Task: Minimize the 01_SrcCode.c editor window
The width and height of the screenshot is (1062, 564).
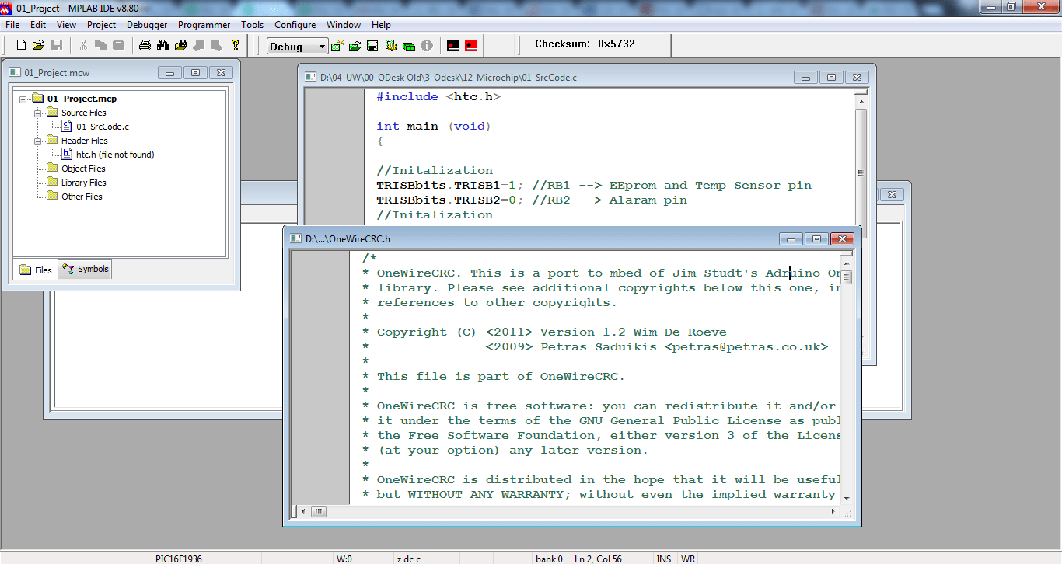Action: point(806,77)
